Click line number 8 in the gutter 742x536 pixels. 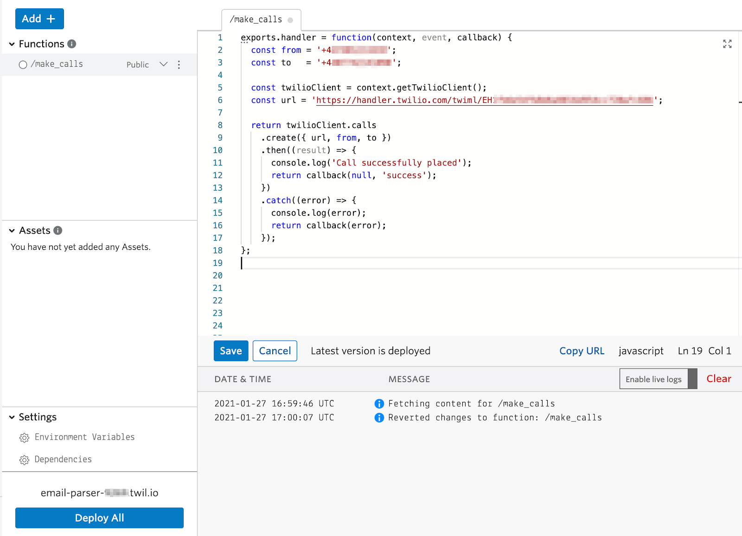click(x=220, y=125)
